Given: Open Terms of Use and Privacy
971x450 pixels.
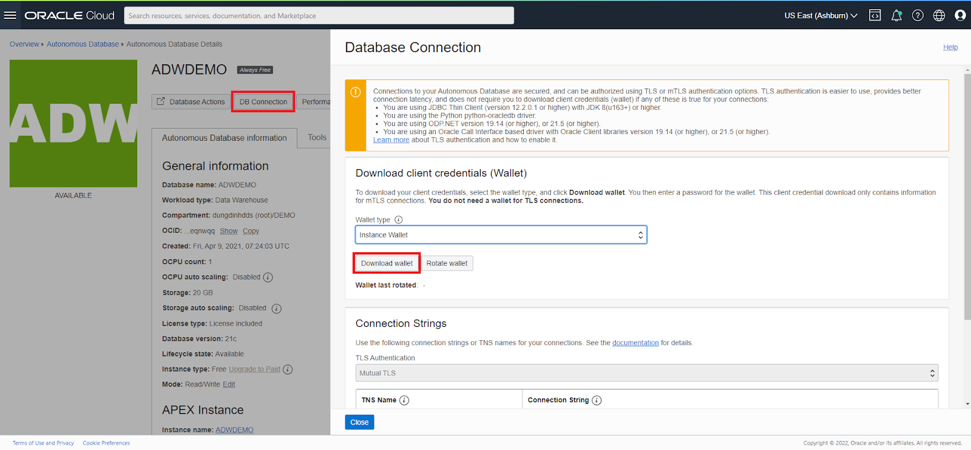Looking at the screenshot, I should pos(43,443).
